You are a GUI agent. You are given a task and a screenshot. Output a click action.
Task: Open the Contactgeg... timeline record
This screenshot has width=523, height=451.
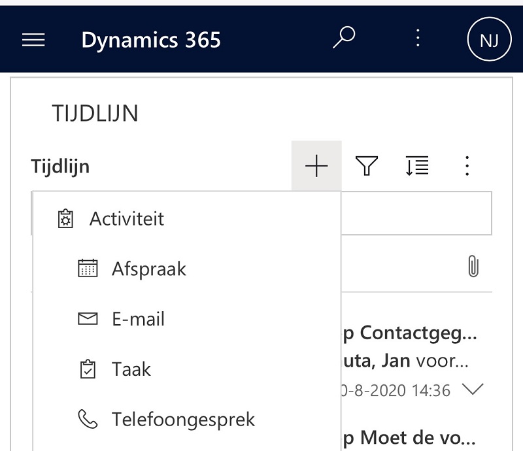click(410, 333)
